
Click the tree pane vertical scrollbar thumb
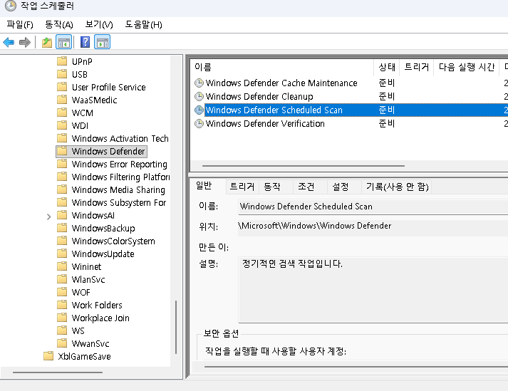coord(175,324)
